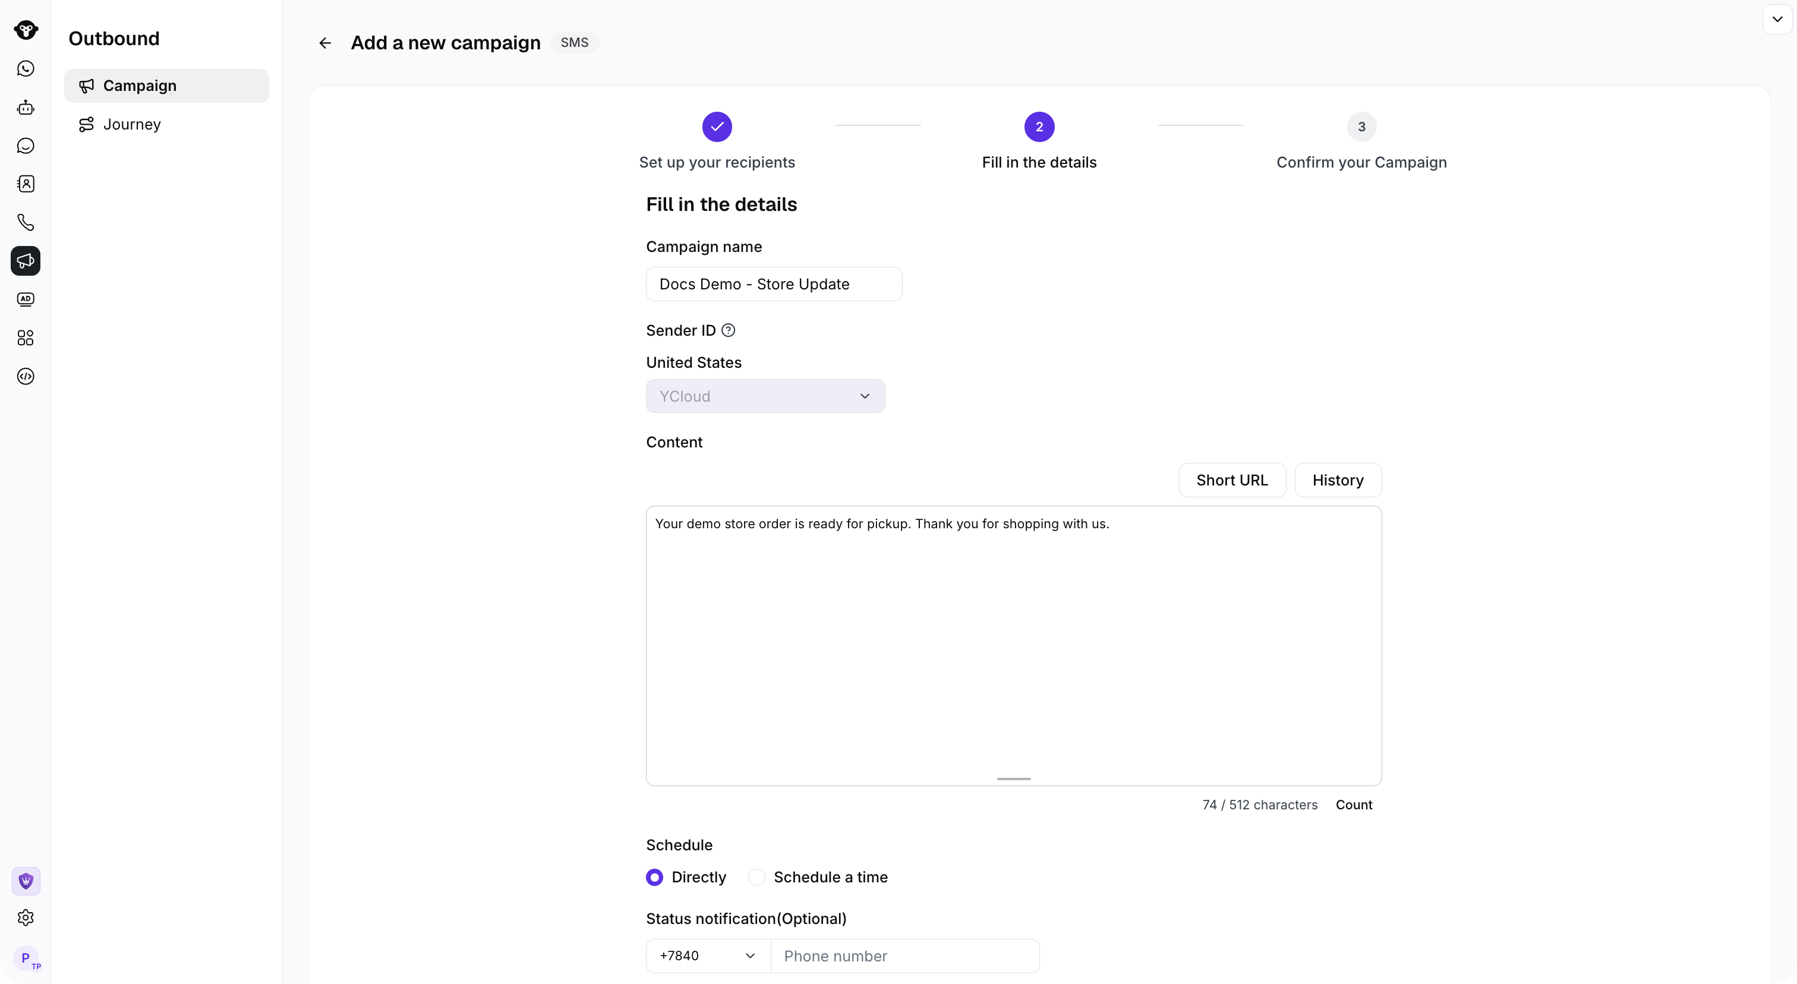Open the apps grid icon
The height and width of the screenshot is (984, 1797).
point(26,338)
